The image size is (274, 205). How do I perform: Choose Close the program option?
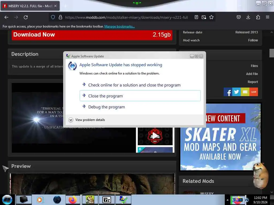pos(140,96)
